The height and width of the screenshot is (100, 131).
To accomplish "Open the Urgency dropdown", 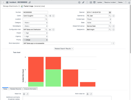I will [x=35, y=36].
